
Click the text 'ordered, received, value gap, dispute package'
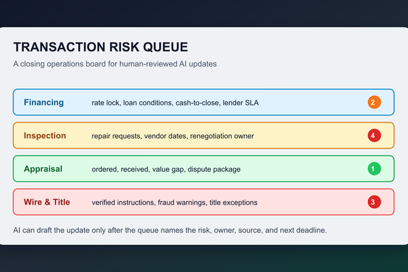click(x=166, y=169)
